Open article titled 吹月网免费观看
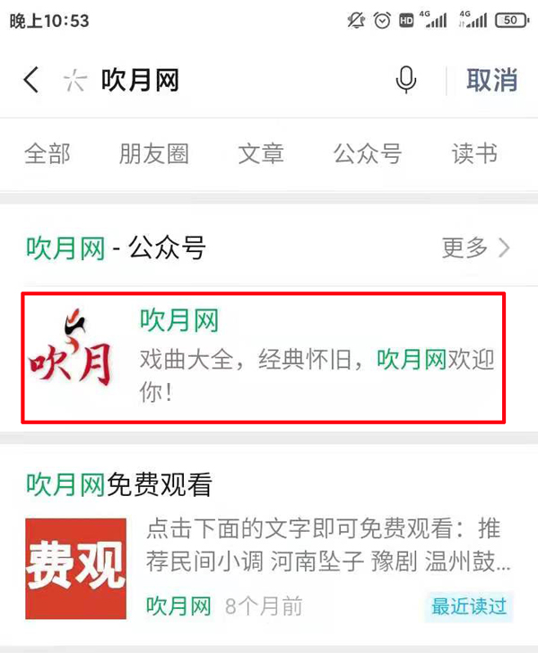This screenshot has width=538, height=653. tap(119, 484)
